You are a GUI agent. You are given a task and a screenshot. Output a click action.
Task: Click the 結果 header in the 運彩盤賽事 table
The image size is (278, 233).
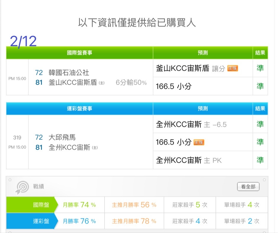260,109
